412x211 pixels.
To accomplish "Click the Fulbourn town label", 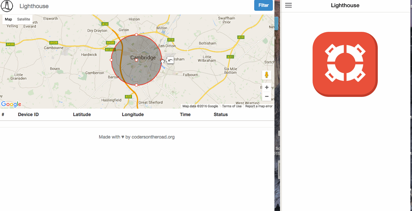I will point(190,75).
